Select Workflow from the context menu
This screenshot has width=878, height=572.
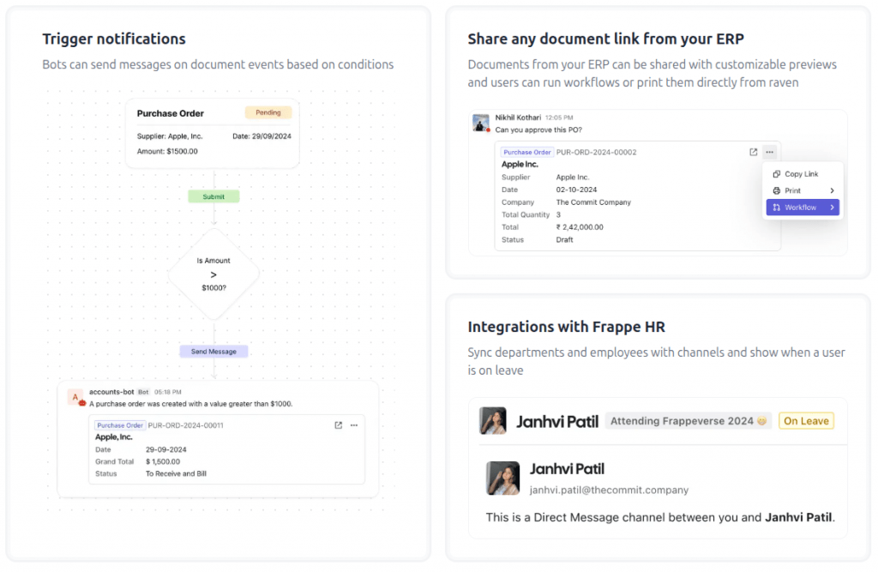[x=803, y=208]
